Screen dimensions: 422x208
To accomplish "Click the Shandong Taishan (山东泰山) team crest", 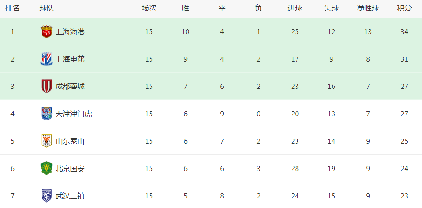I will point(46,141).
